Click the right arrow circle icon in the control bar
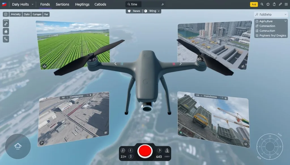 click(x=159, y=150)
